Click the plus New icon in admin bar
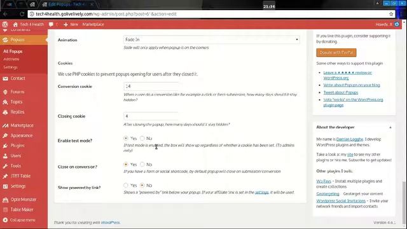This screenshot has height=229, width=407. [x=66, y=24]
